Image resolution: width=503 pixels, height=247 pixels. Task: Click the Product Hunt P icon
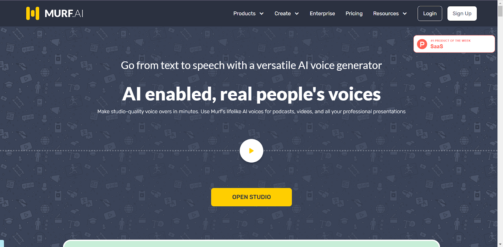coord(422,44)
